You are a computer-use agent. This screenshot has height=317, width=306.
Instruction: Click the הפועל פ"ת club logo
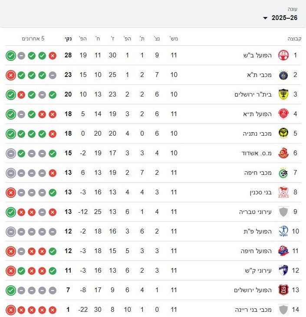point(283,231)
